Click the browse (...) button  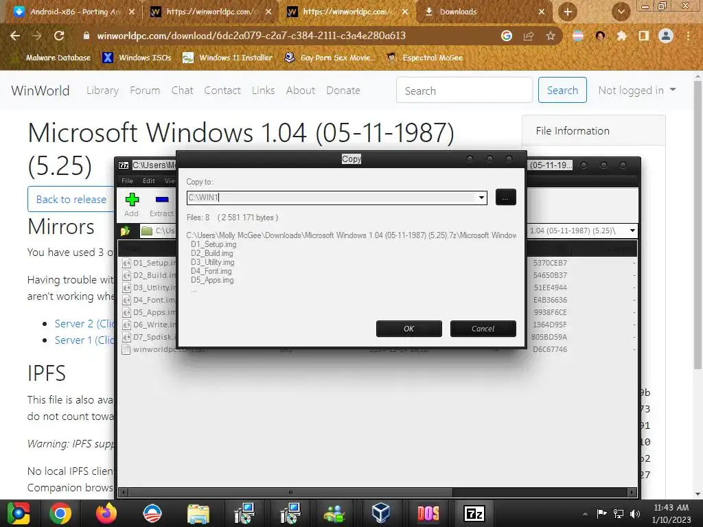pos(506,198)
